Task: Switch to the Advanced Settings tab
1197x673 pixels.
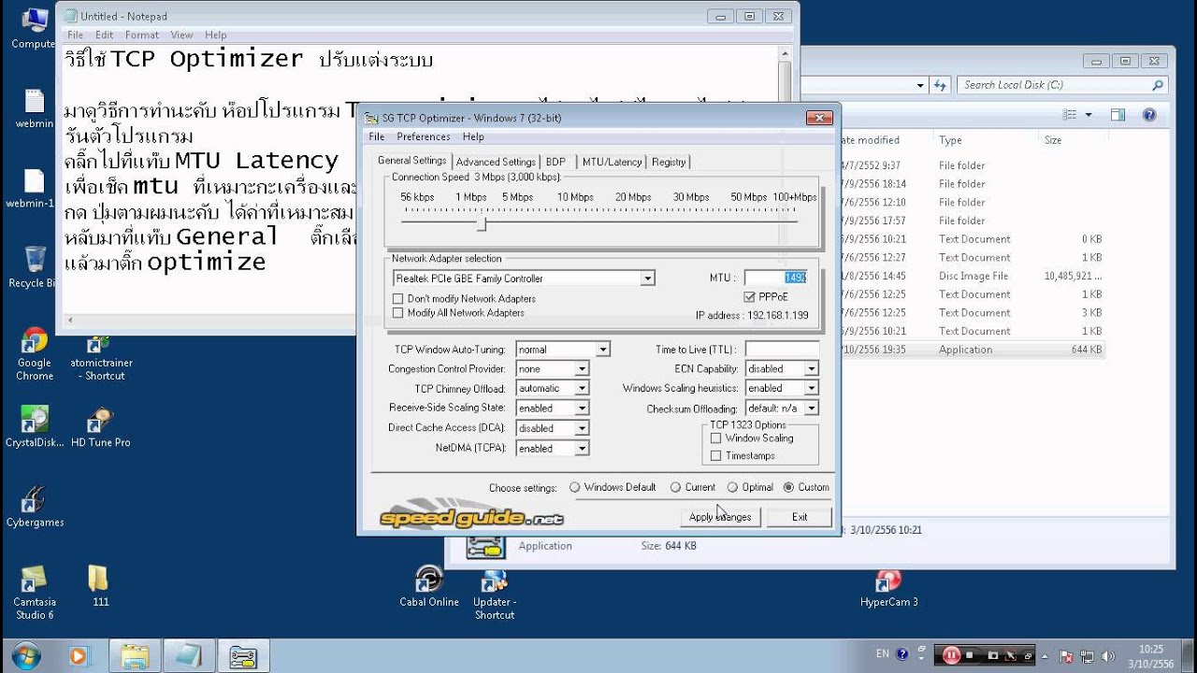Action: pos(496,162)
